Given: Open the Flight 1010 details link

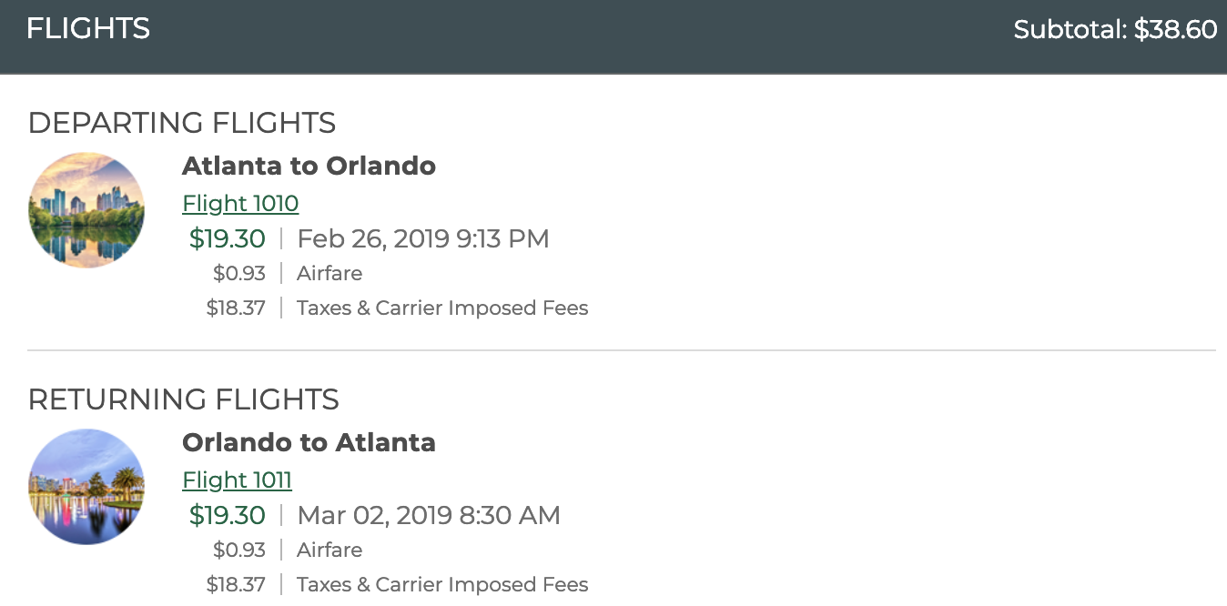Looking at the screenshot, I should pos(239,203).
